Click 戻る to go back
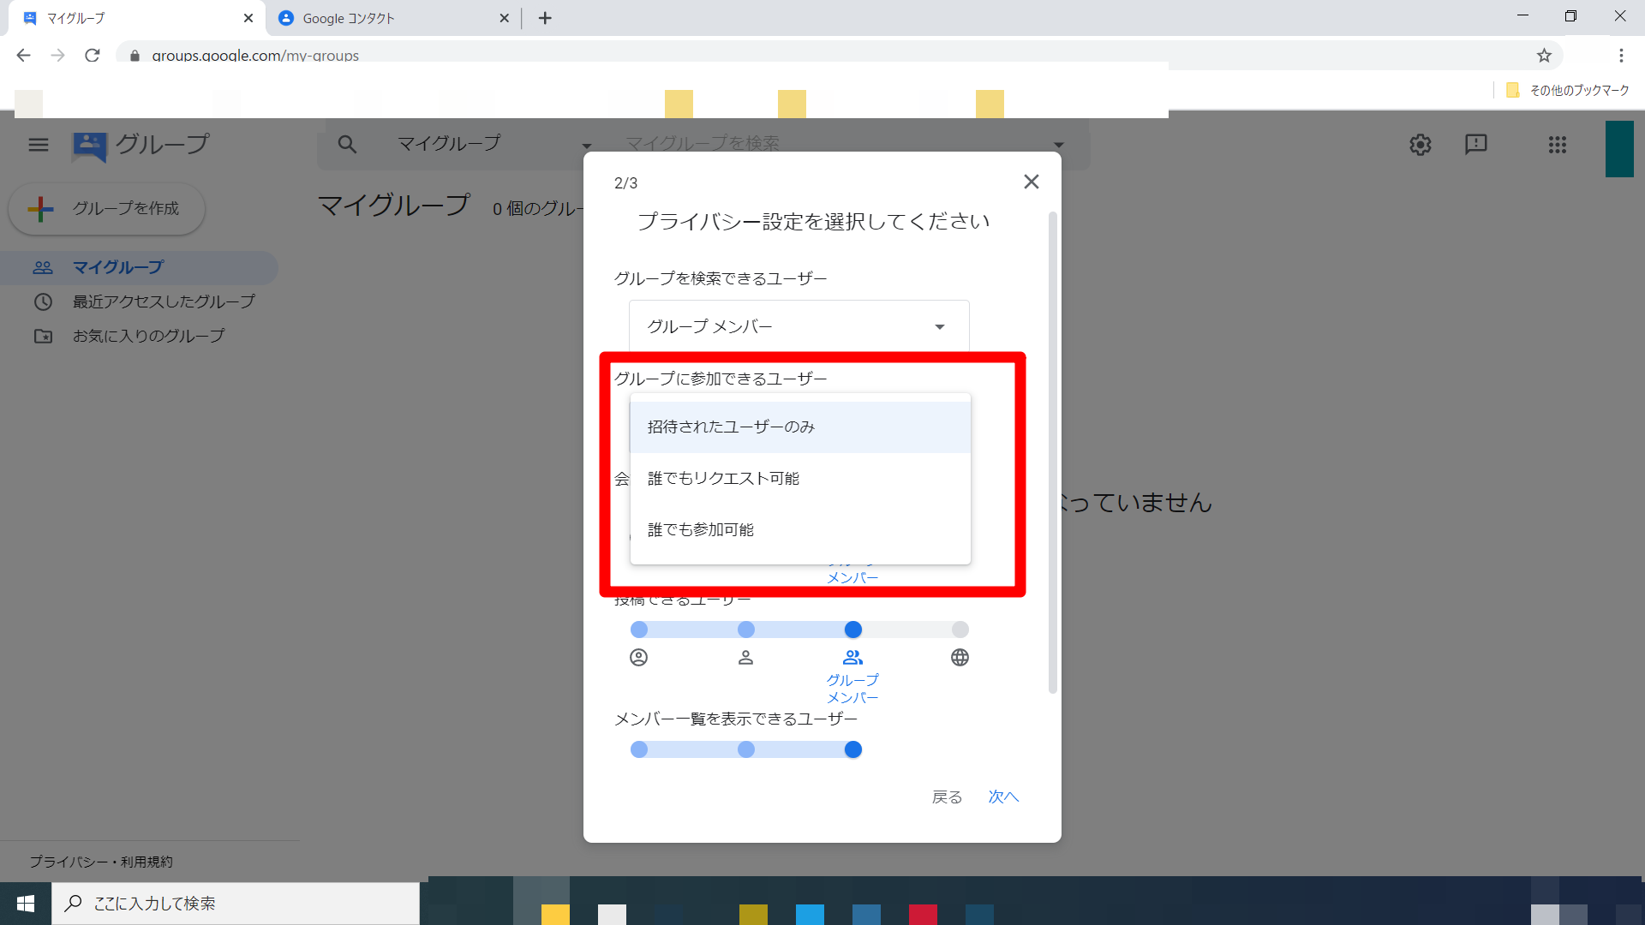Screen dimensions: 1645x925 pyautogui.click(x=947, y=797)
